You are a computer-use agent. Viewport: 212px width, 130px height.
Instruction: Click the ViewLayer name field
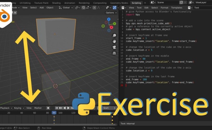click(x=203, y=2)
